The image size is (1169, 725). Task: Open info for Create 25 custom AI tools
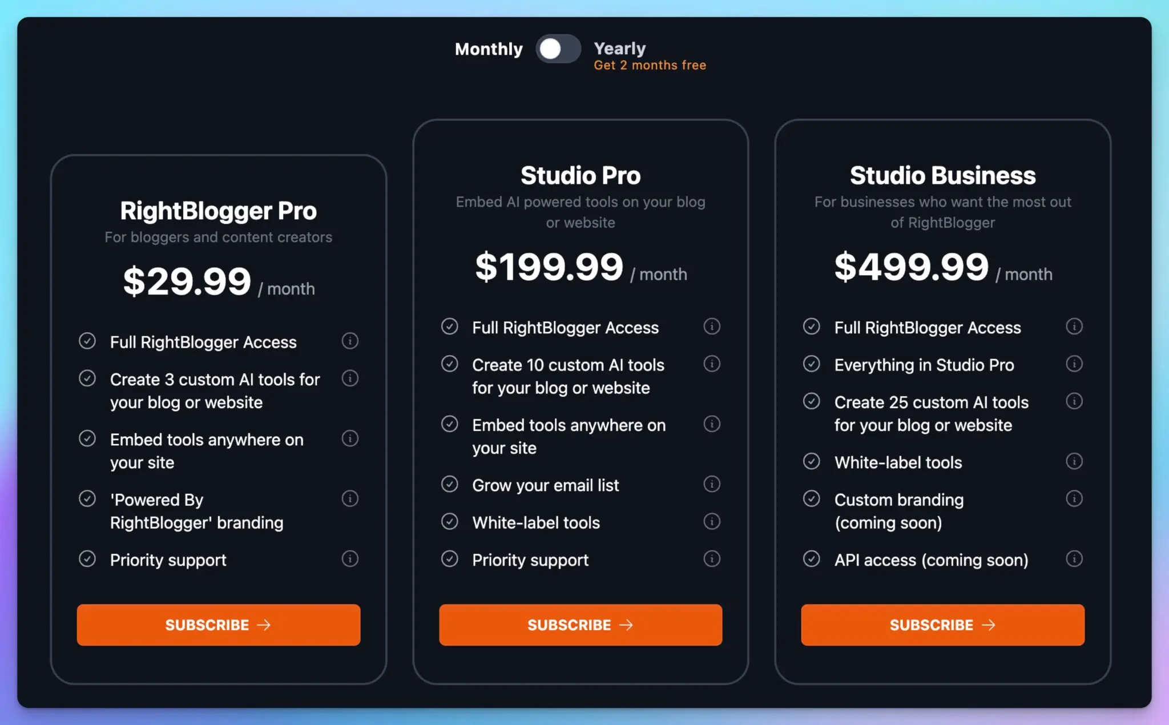coord(1074,401)
